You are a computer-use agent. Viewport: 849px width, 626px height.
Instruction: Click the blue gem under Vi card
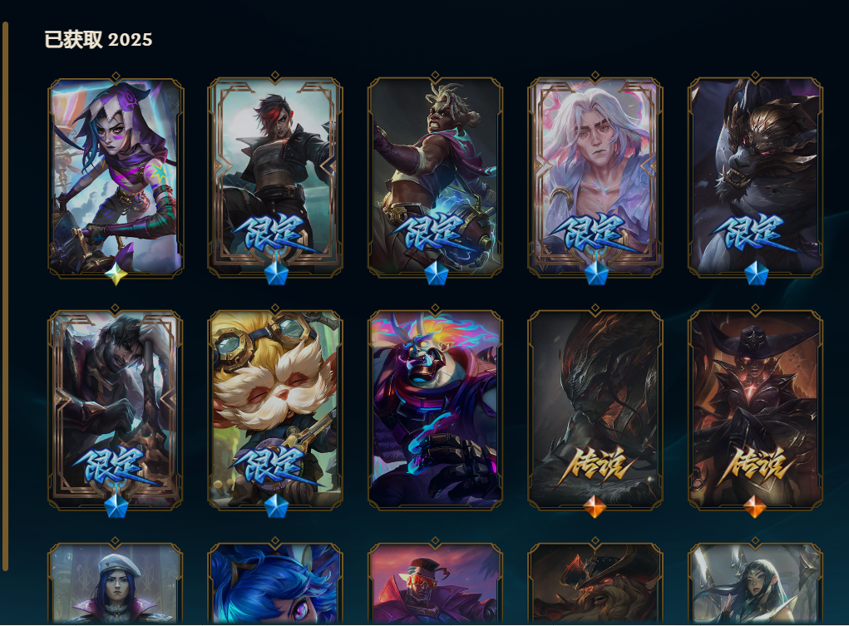(x=276, y=274)
